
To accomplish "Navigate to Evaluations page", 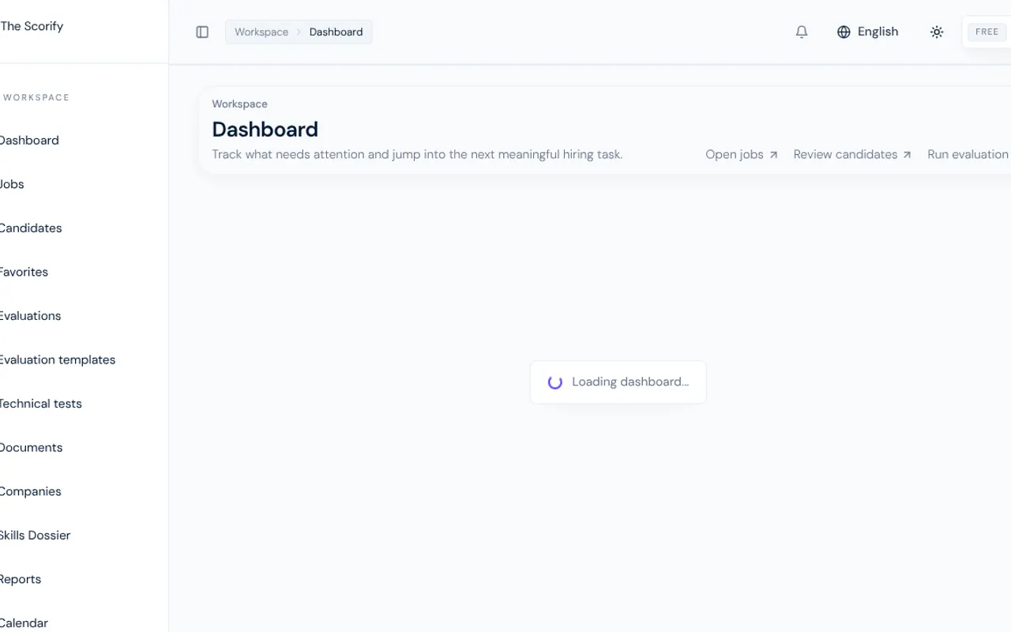I will click(30, 316).
